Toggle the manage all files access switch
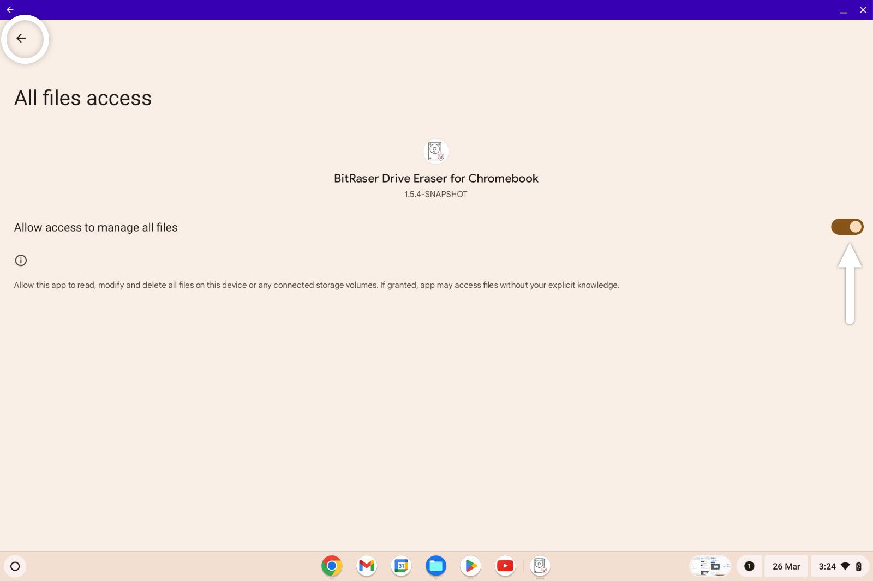Viewport: 873px width, 581px height. 847,227
